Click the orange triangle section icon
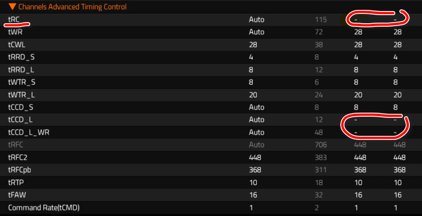Viewport: 422px width, 216px height. 11,7
